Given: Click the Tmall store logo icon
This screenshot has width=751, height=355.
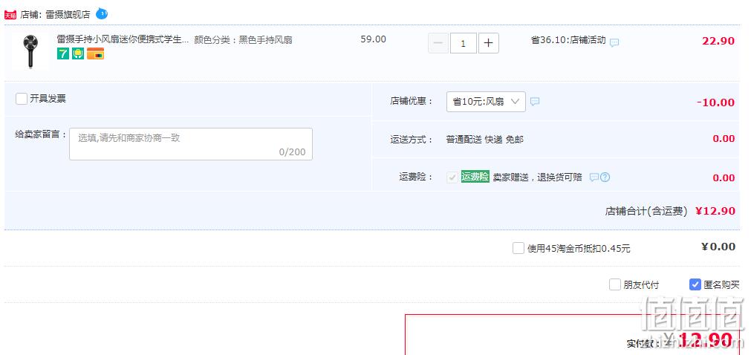Looking at the screenshot, I should 10,14.
